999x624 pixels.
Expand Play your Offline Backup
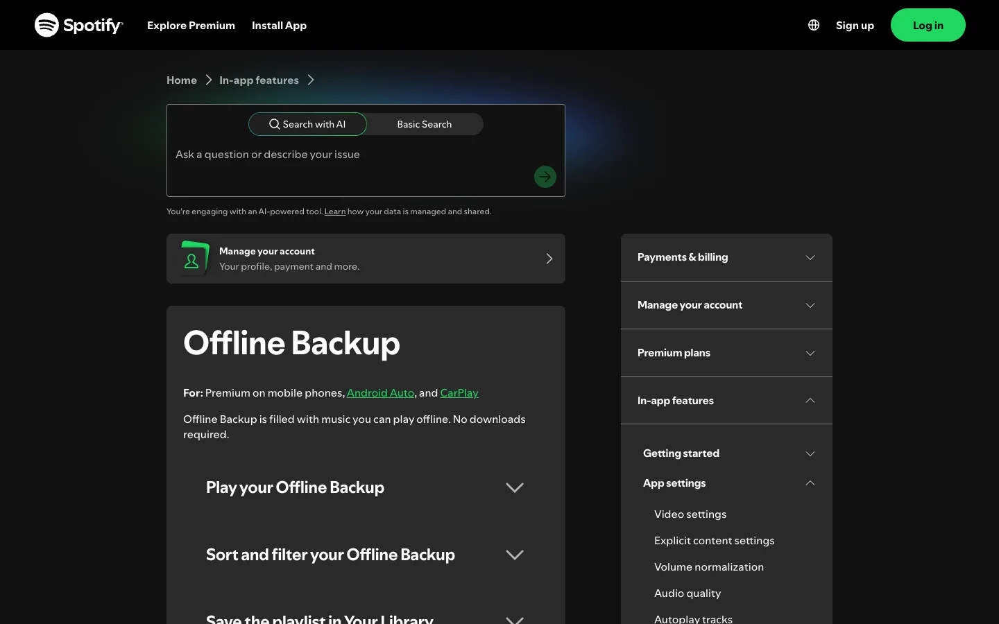366,487
